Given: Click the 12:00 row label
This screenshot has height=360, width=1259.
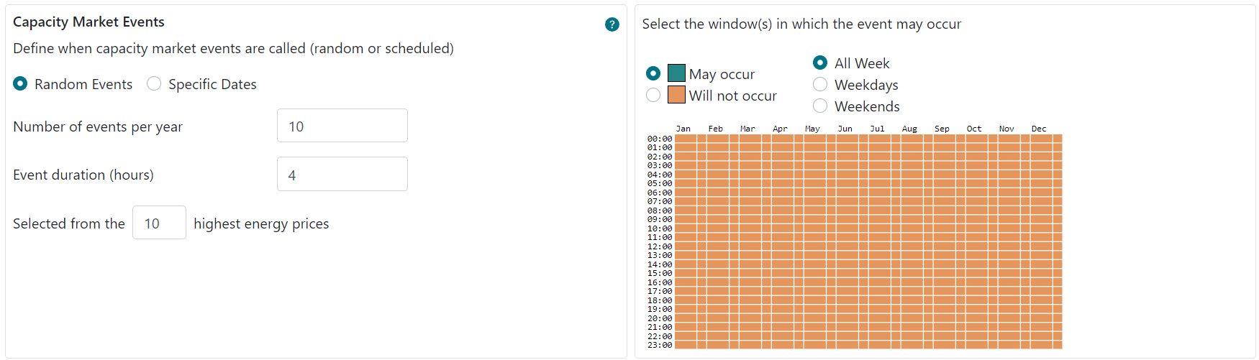Looking at the screenshot, I should (660, 246).
